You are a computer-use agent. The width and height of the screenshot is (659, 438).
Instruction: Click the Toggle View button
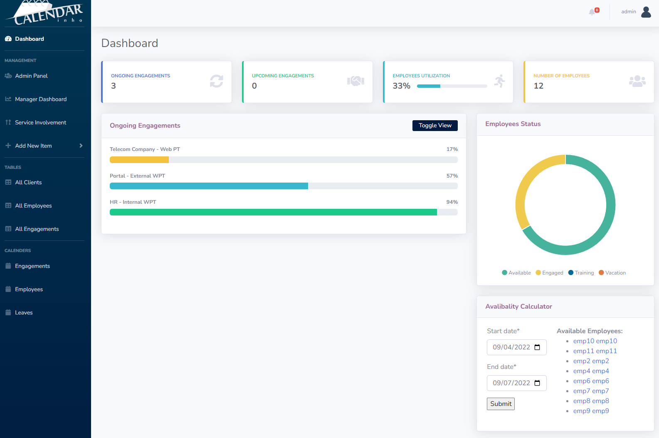pos(435,126)
